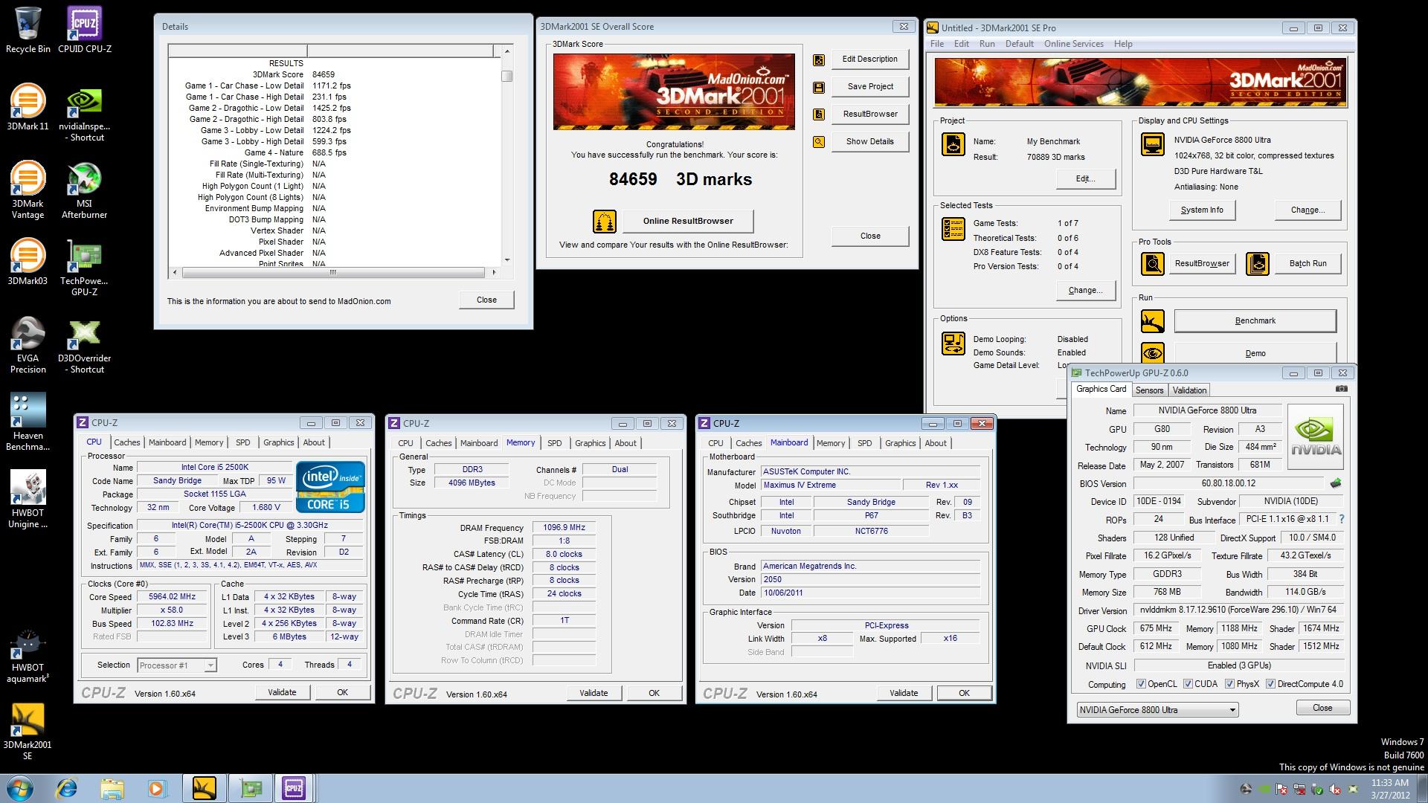The height and width of the screenshot is (803, 1428).
Task: Click the Details window horizontal scrollbar
Action: click(332, 273)
